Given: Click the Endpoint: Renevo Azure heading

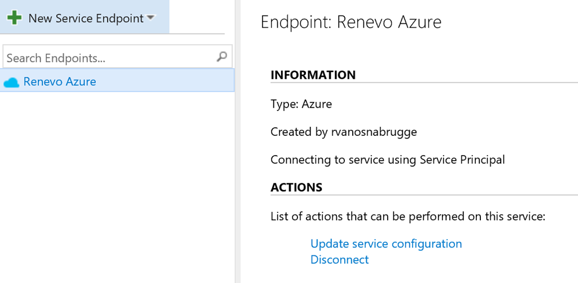Looking at the screenshot, I should (351, 22).
